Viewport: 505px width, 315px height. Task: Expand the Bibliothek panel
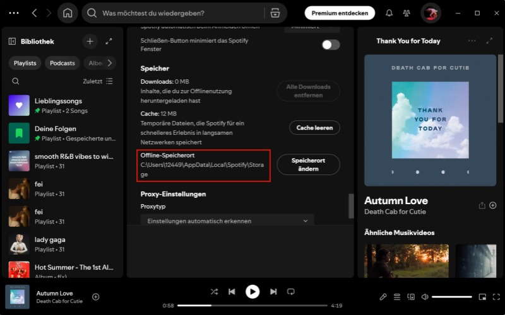(x=109, y=42)
